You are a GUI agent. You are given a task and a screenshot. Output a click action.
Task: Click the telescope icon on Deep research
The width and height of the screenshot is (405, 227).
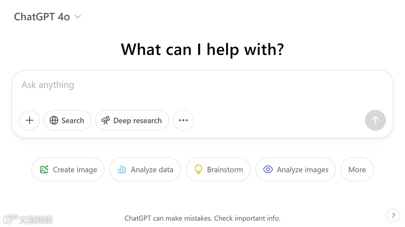105,120
